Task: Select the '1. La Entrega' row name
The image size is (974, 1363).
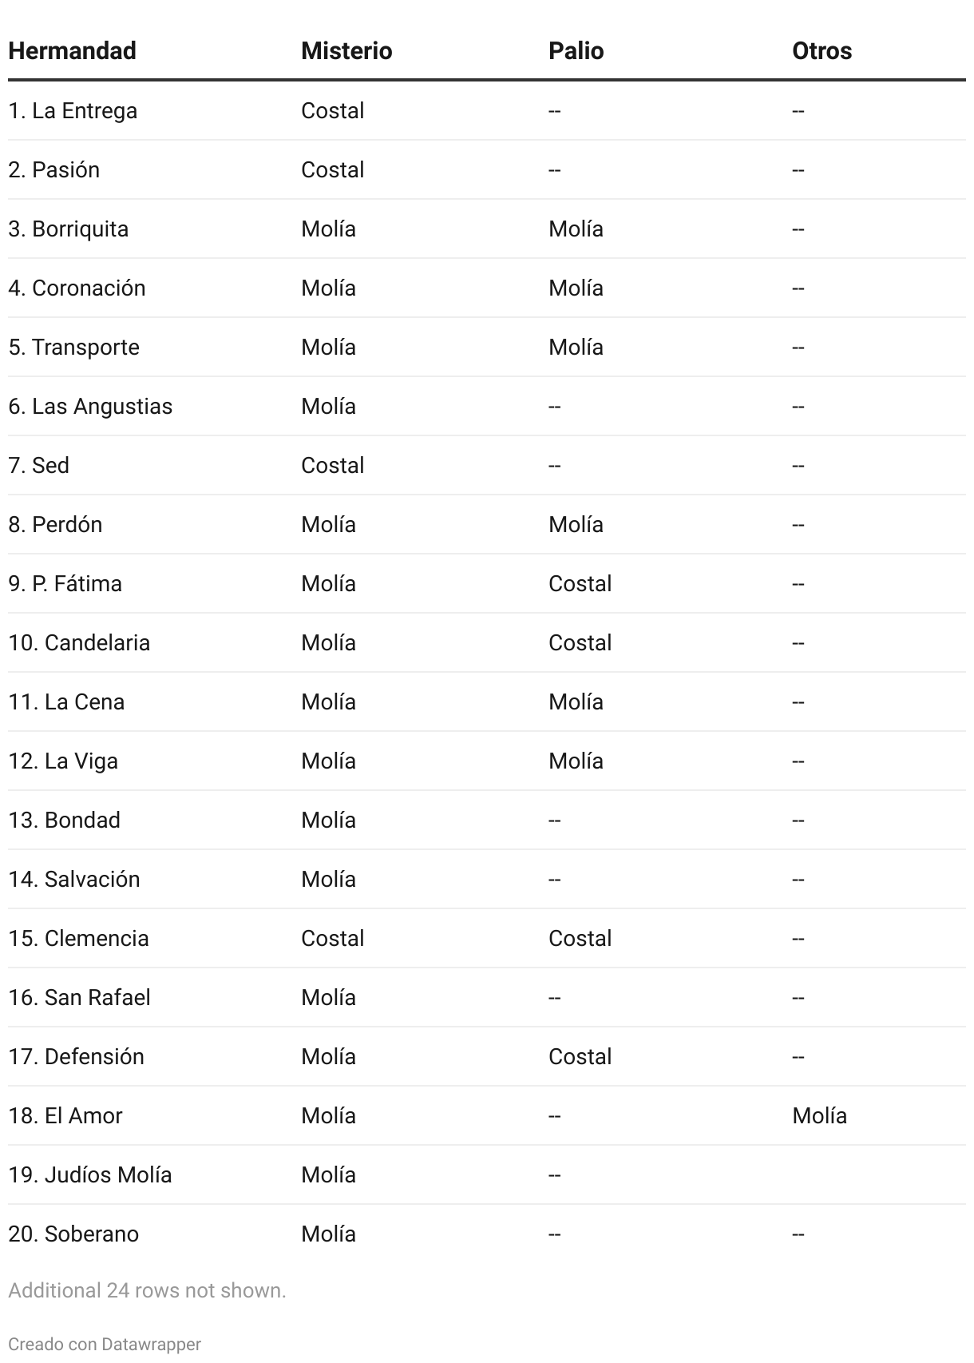Action: tap(73, 111)
